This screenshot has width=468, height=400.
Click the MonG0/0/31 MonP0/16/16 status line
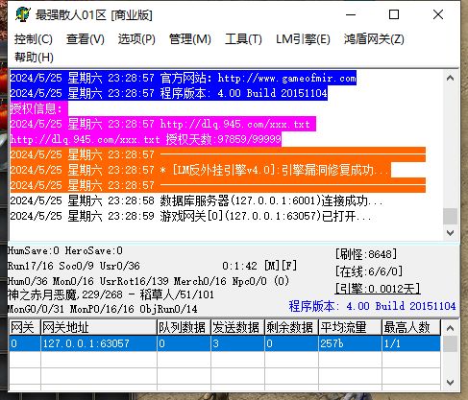(103, 309)
